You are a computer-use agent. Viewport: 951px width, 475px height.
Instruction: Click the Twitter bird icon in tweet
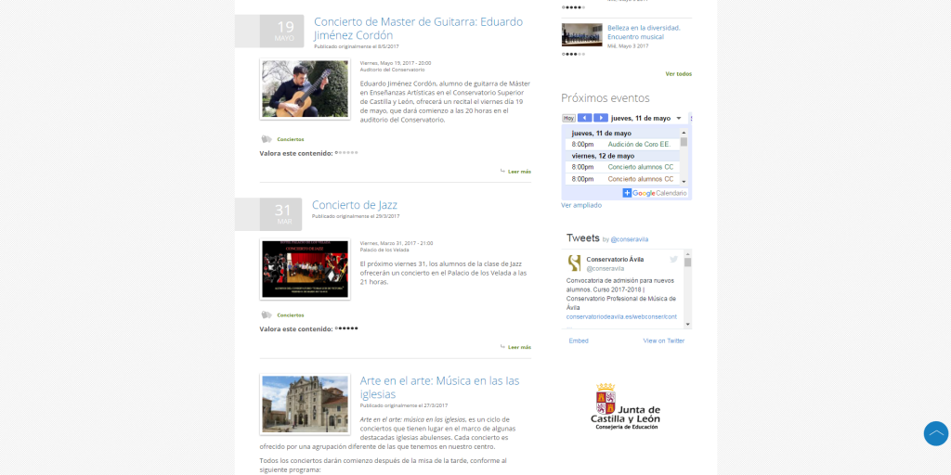pyautogui.click(x=673, y=259)
